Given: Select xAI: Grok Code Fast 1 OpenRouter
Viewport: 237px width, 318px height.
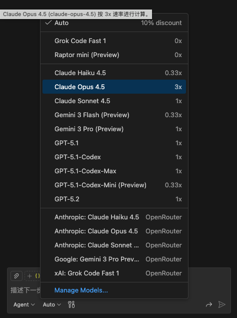Looking at the screenshot, I should coord(114,273).
